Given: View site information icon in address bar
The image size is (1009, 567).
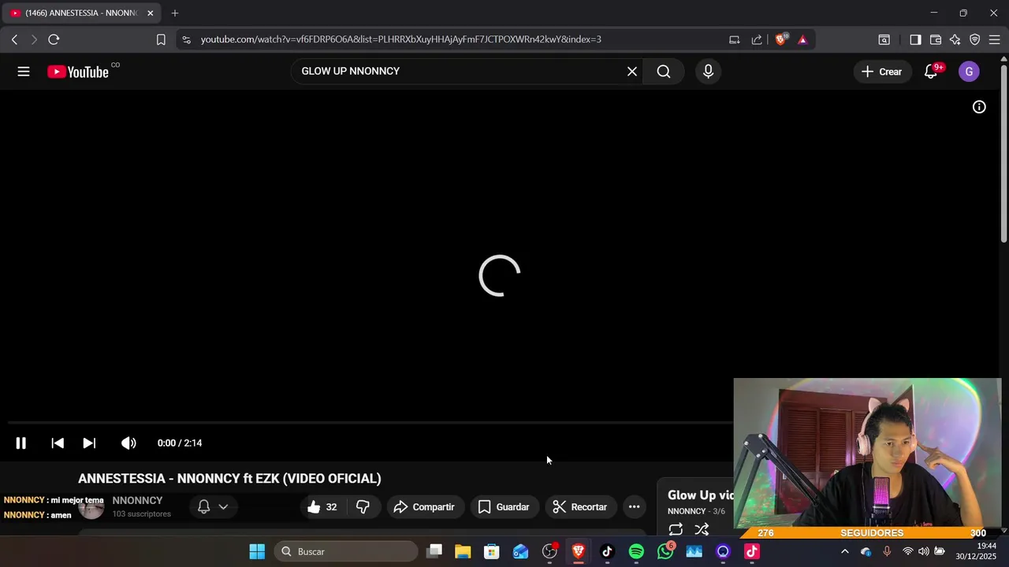Looking at the screenshot, I should (186, 39).
